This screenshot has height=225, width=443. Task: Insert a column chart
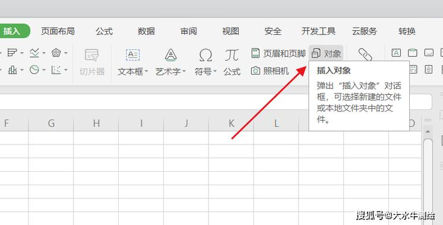tap(12, 70)
